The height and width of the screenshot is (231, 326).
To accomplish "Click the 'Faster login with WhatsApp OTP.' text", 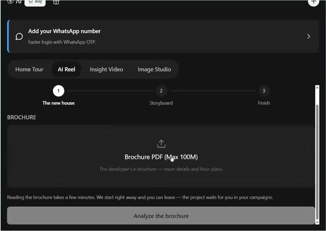I will 62,42.
